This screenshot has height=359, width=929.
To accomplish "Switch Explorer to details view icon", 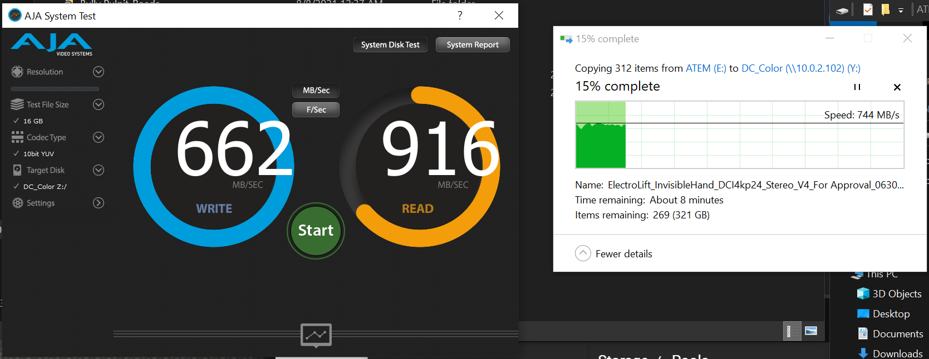I will [x=792, y=331].
